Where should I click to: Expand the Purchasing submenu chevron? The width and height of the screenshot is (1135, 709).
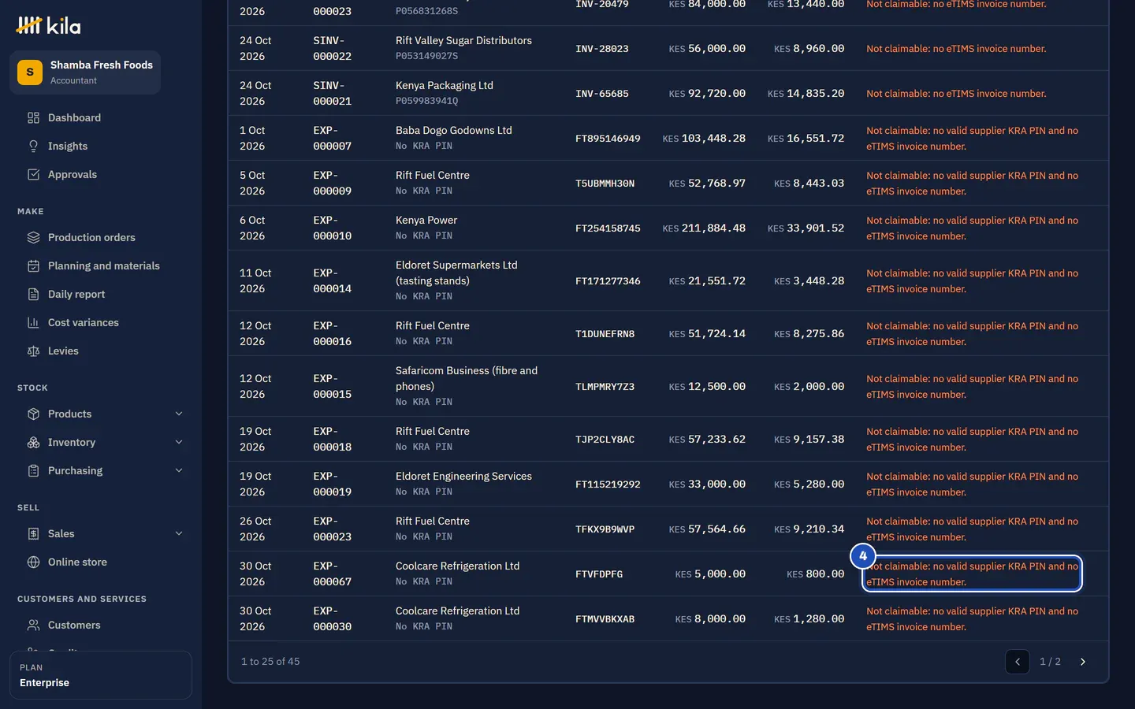coord(179,470)
